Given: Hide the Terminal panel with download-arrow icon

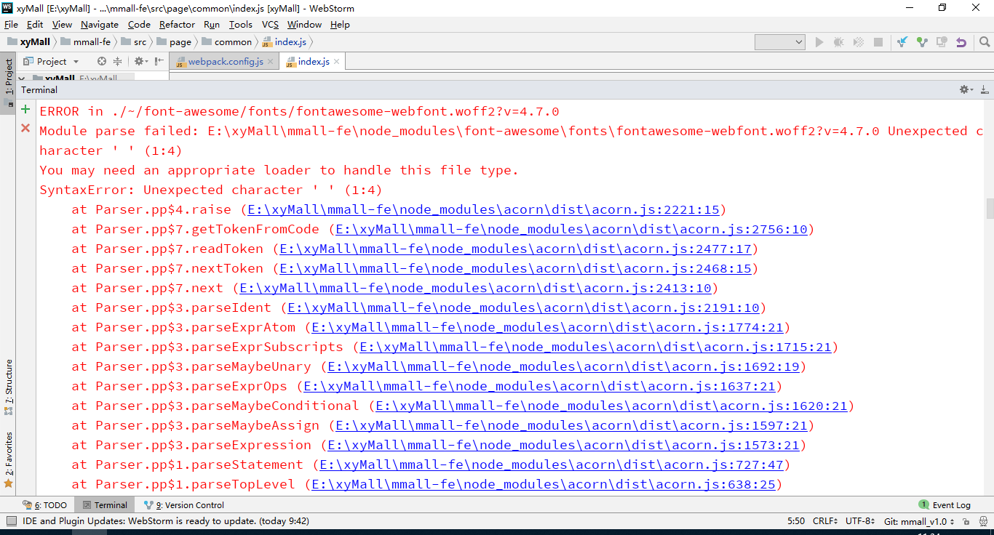Looking at the screenshot, I should pyautogui.click(x=984, y=89).
